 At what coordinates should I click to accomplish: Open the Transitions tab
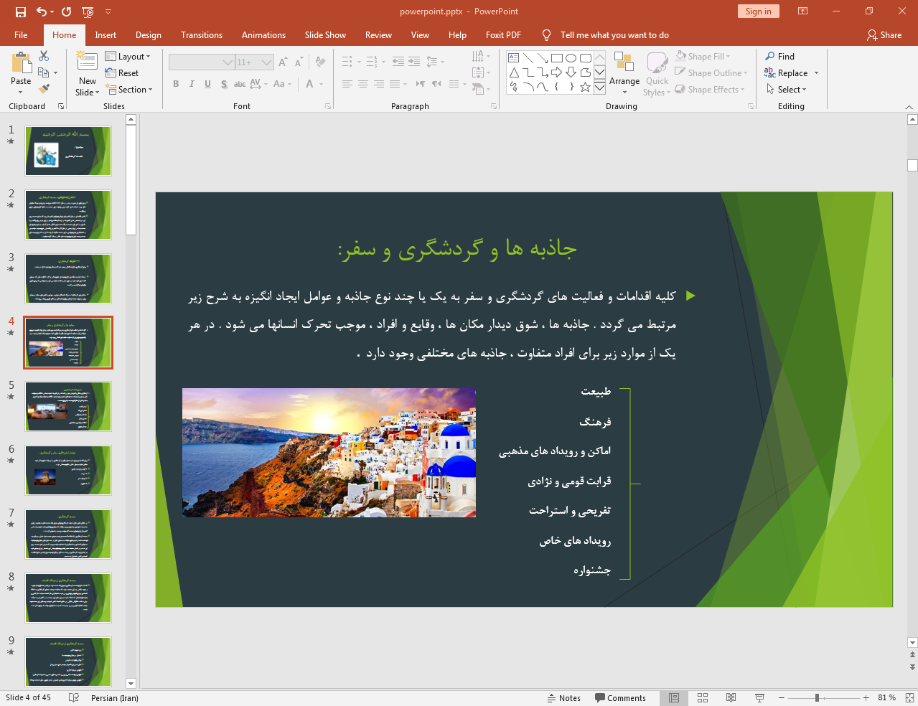tap(201, 35)
